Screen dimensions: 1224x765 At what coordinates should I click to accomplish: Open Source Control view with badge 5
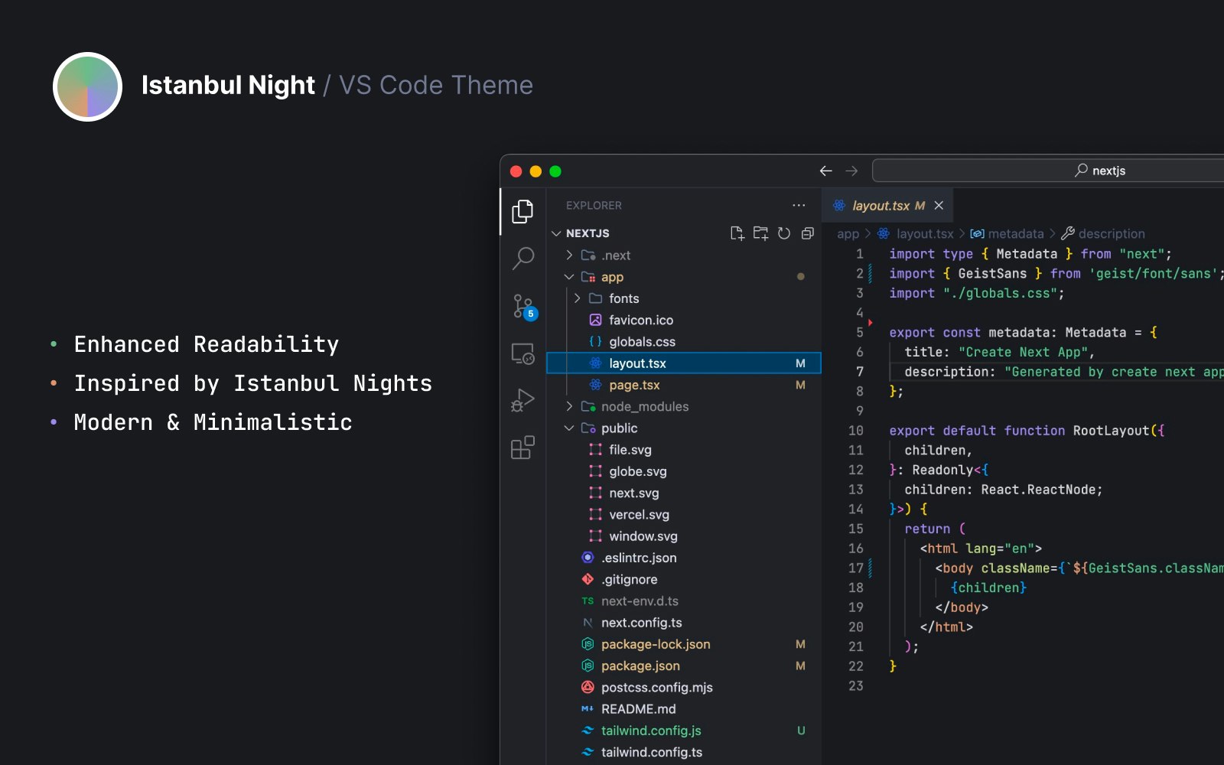pos(524,308)
